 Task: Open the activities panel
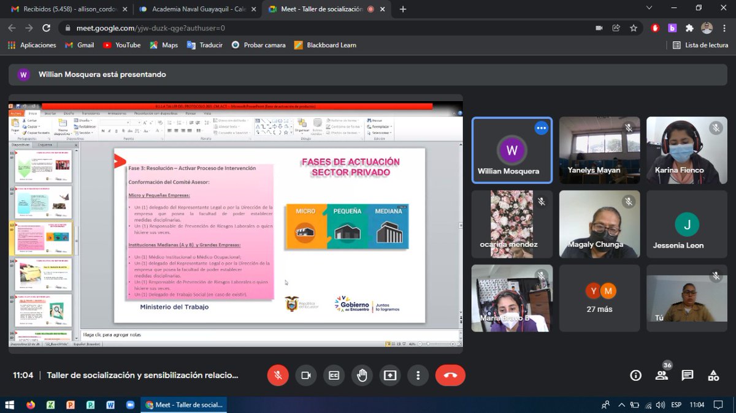(713, 376)
